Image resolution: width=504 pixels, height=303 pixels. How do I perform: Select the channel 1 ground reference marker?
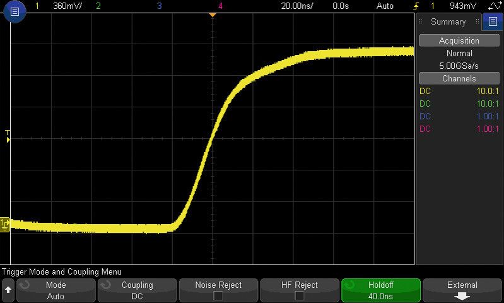pyautogui.click(x=4, y=224)
